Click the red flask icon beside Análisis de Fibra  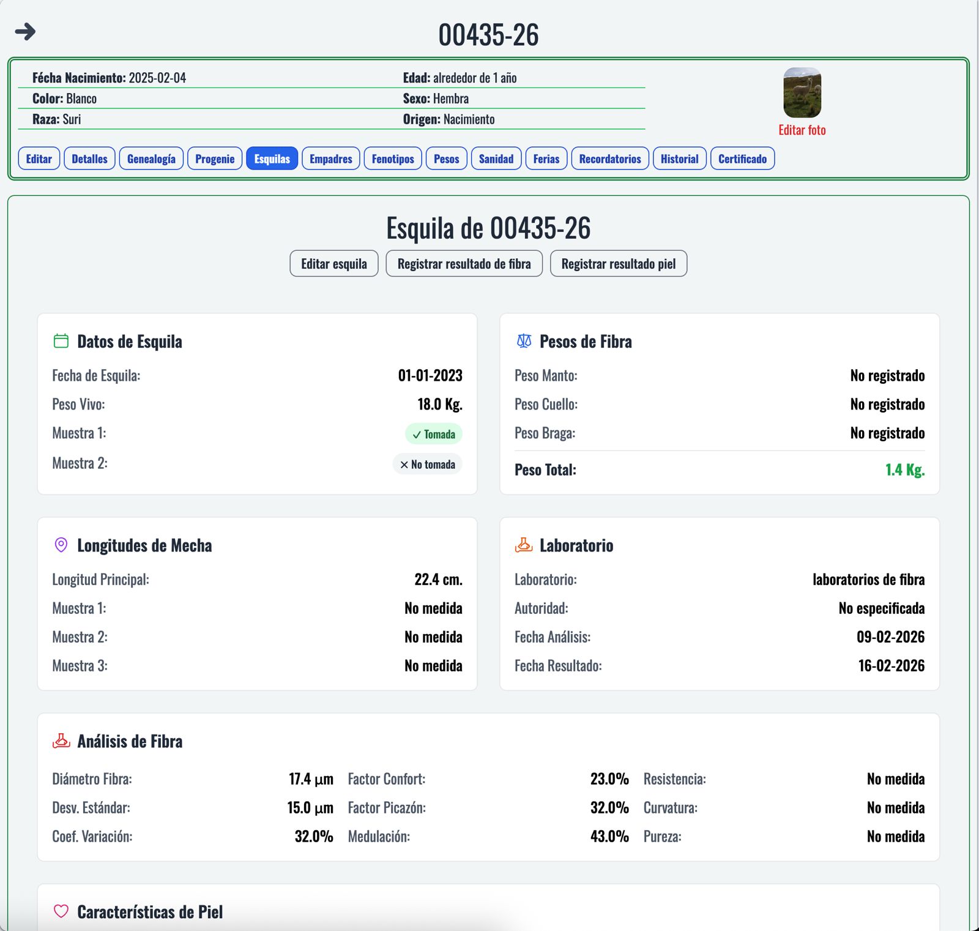point(61,741)
